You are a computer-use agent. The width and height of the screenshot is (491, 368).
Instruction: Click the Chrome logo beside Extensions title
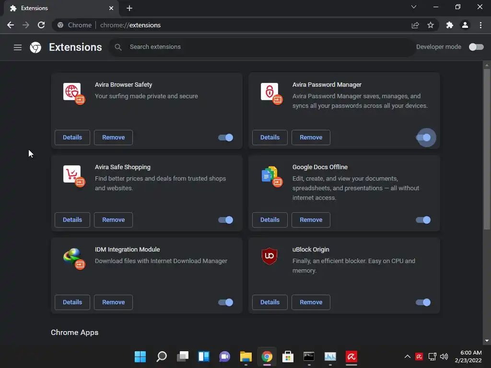click(x=35, y=47)
